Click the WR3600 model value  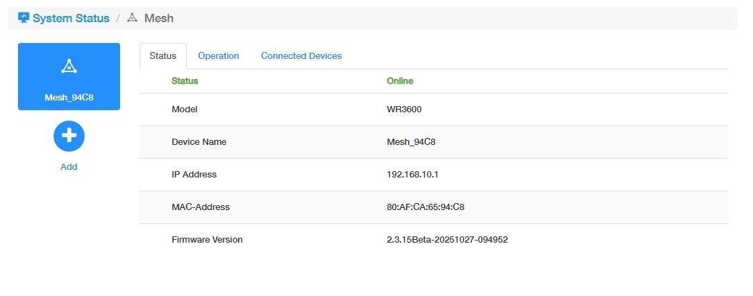(x=404, y=110)
